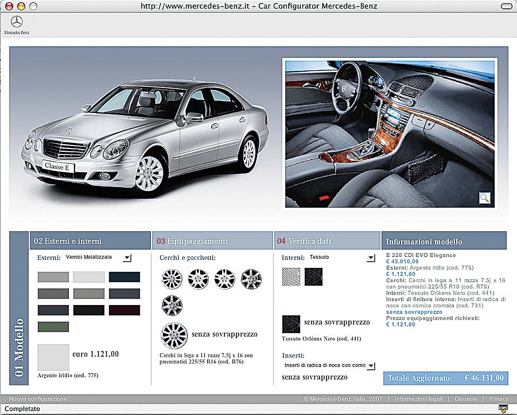Open the 01 Modello vertical tab
The width and height of the screenshot is (517, 415).
pos(19,308)
